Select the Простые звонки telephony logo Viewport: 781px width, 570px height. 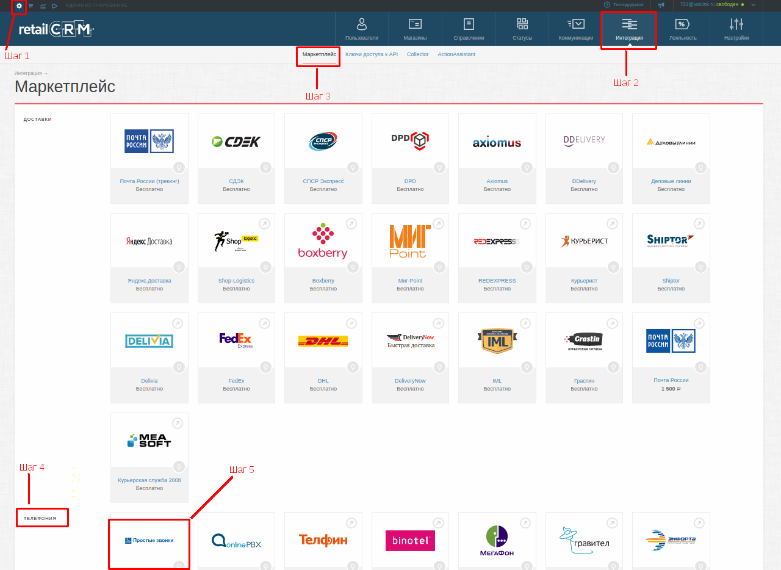pyautogui.click(x=149, y=541)
